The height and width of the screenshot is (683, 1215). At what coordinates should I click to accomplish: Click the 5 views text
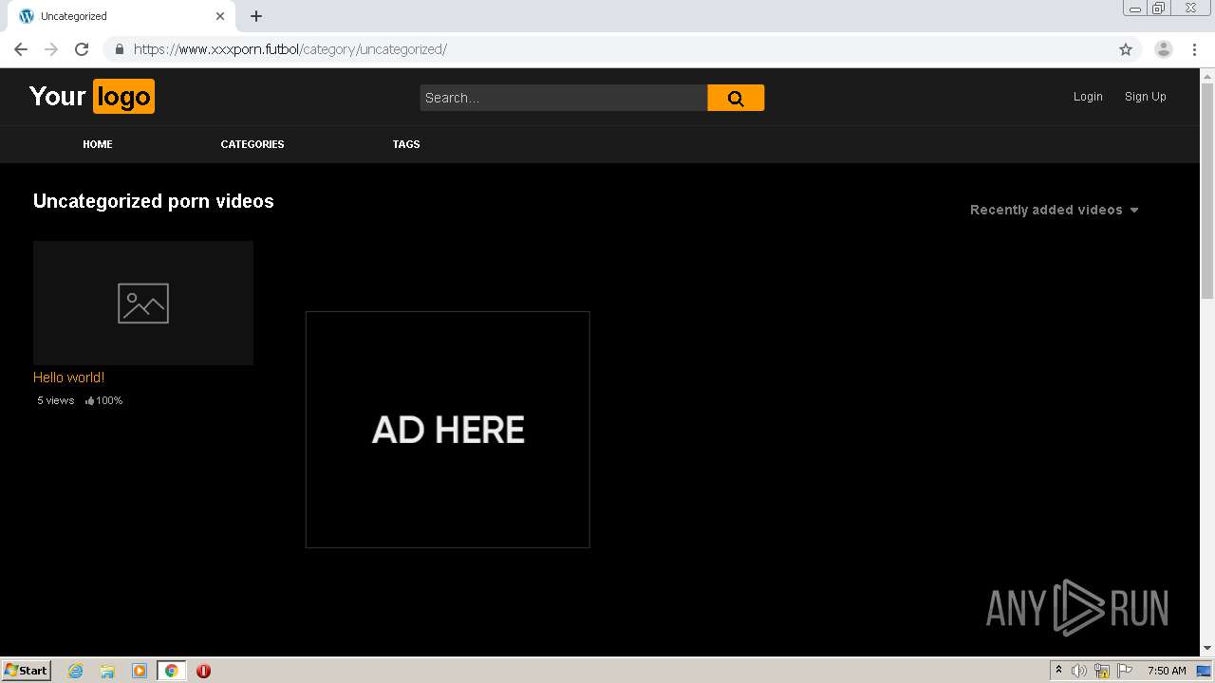(55, 400)
